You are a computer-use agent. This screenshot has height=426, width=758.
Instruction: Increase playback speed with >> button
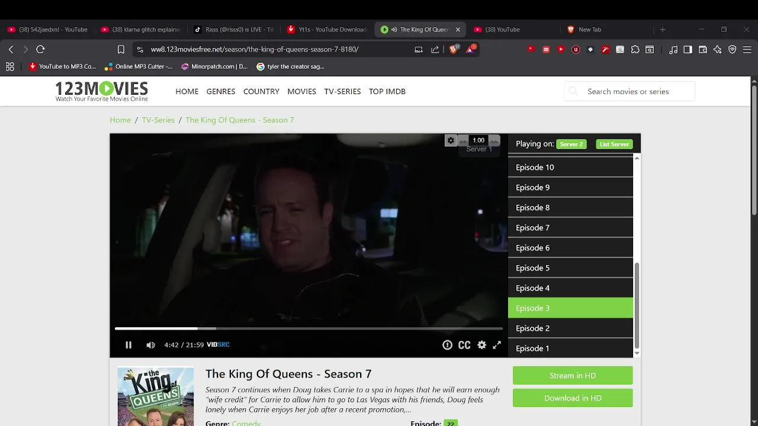coord(494,141)
